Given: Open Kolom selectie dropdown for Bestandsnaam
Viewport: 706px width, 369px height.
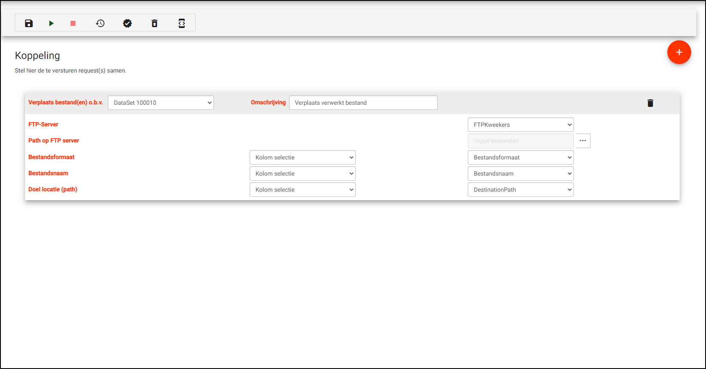Looking at the screenshot, I should pyautogui.click(x=302, y=173).
